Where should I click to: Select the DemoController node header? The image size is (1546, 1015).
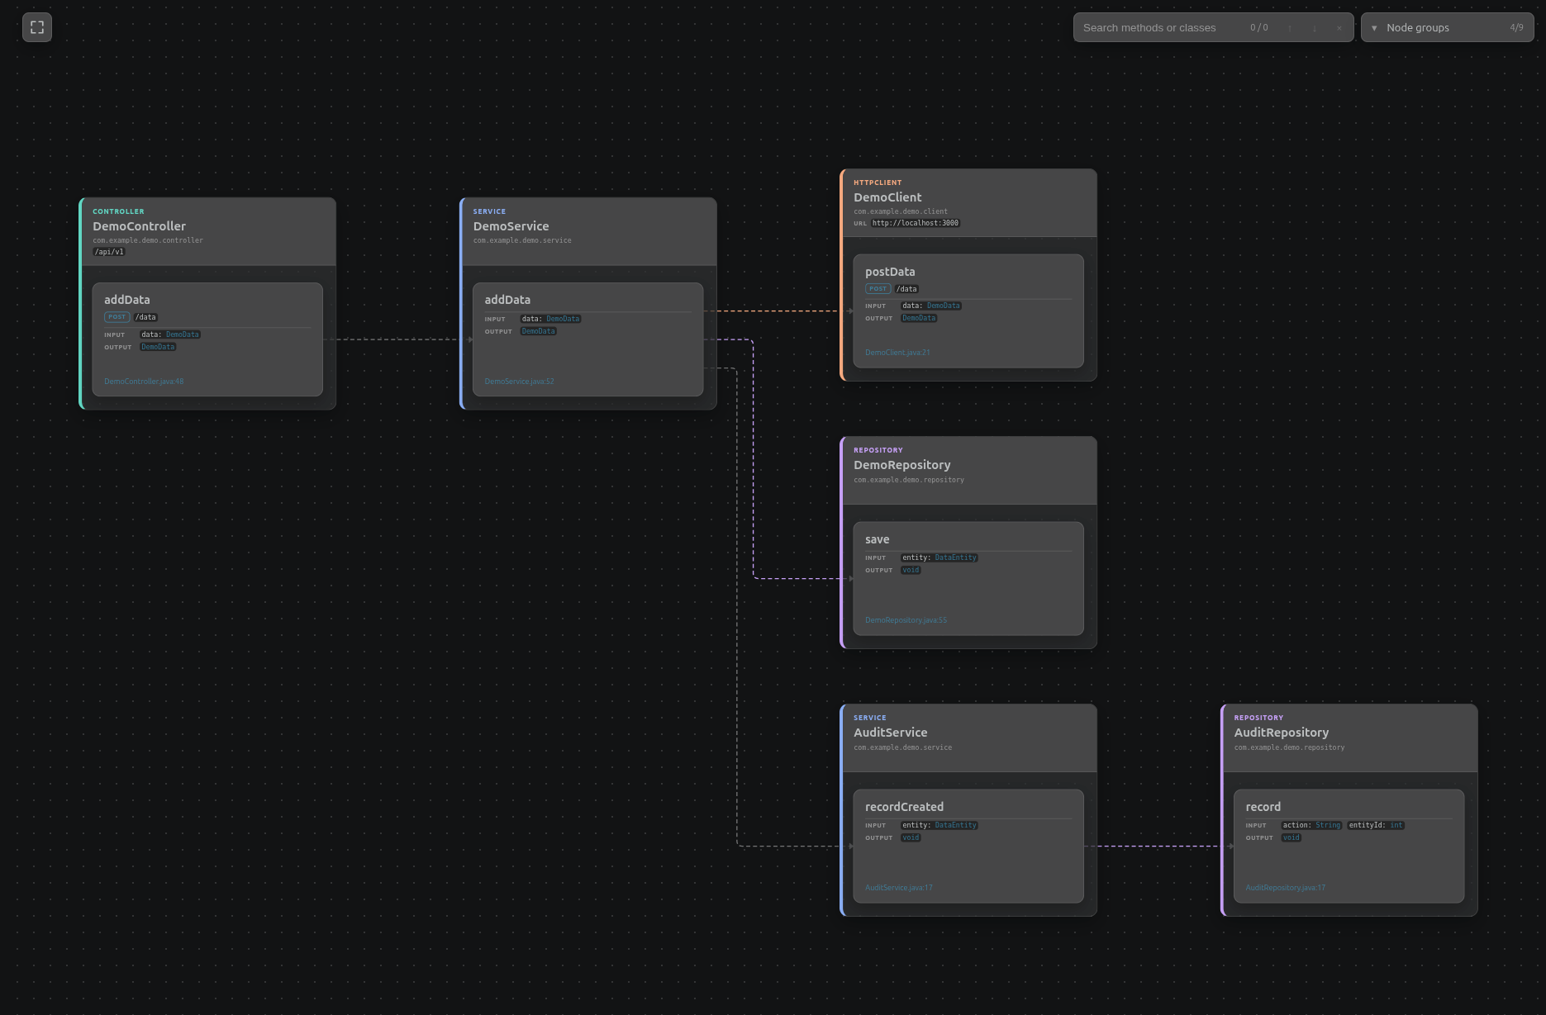(x=209, y=231)
